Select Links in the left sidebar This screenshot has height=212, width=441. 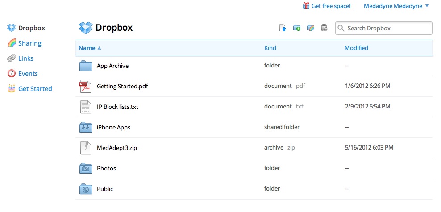pos(25,58)
